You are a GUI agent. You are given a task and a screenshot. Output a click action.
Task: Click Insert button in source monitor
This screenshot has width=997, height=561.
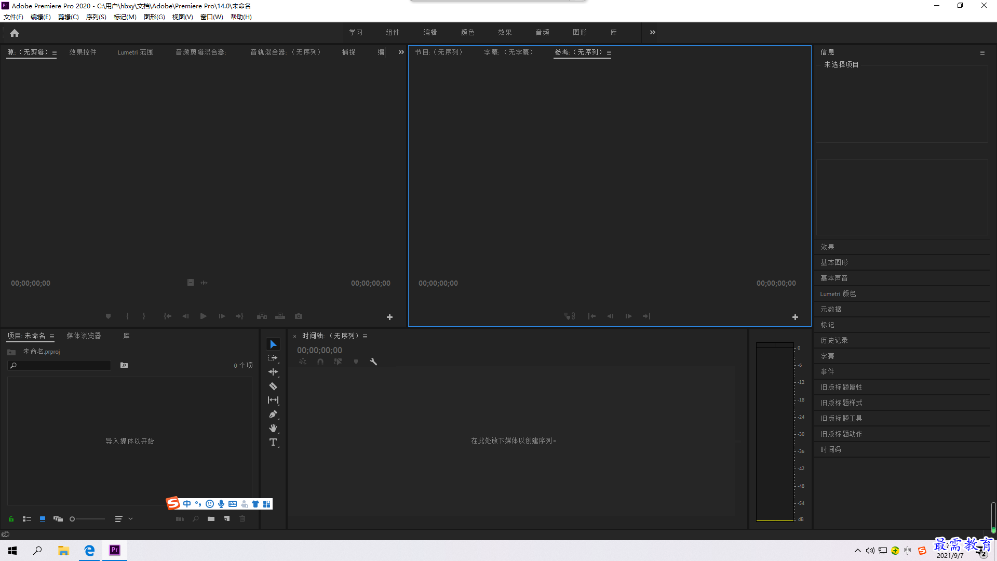tap(262, 316)
